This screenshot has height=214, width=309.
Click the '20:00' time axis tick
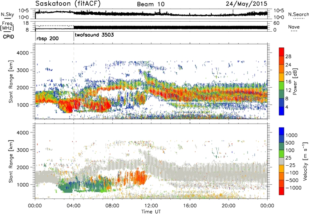point(228,206)
